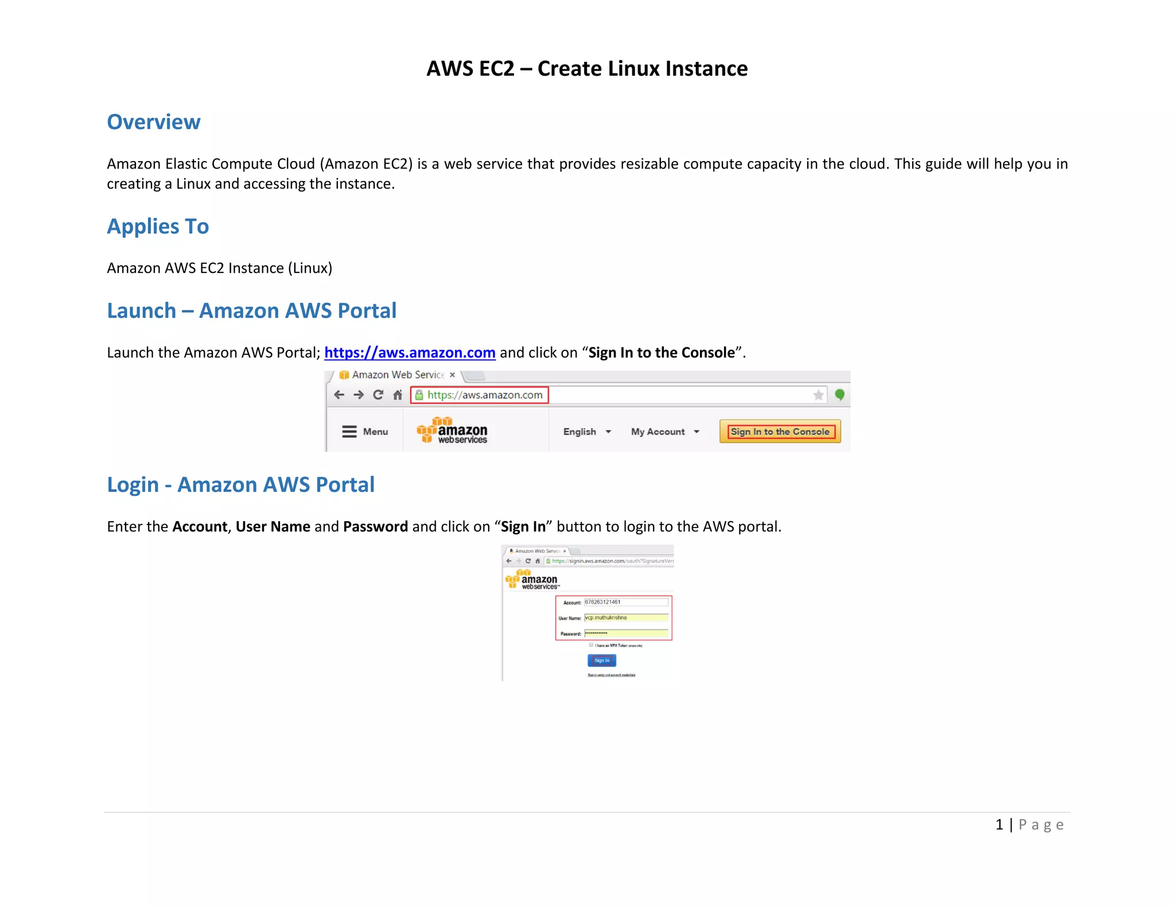The width and height of the screenshot is (1175, 907).
Task: Click the Applies To heading
Action: [x=158, y=226]
